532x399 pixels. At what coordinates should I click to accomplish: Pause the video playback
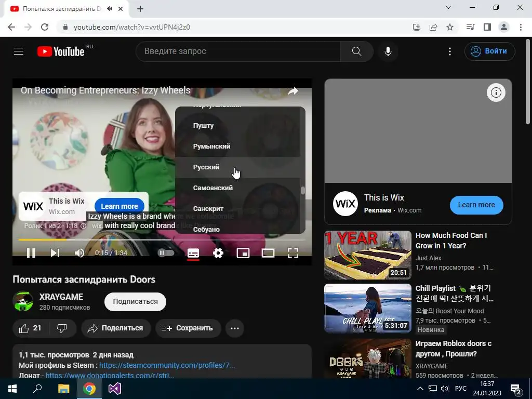(31, 253)
